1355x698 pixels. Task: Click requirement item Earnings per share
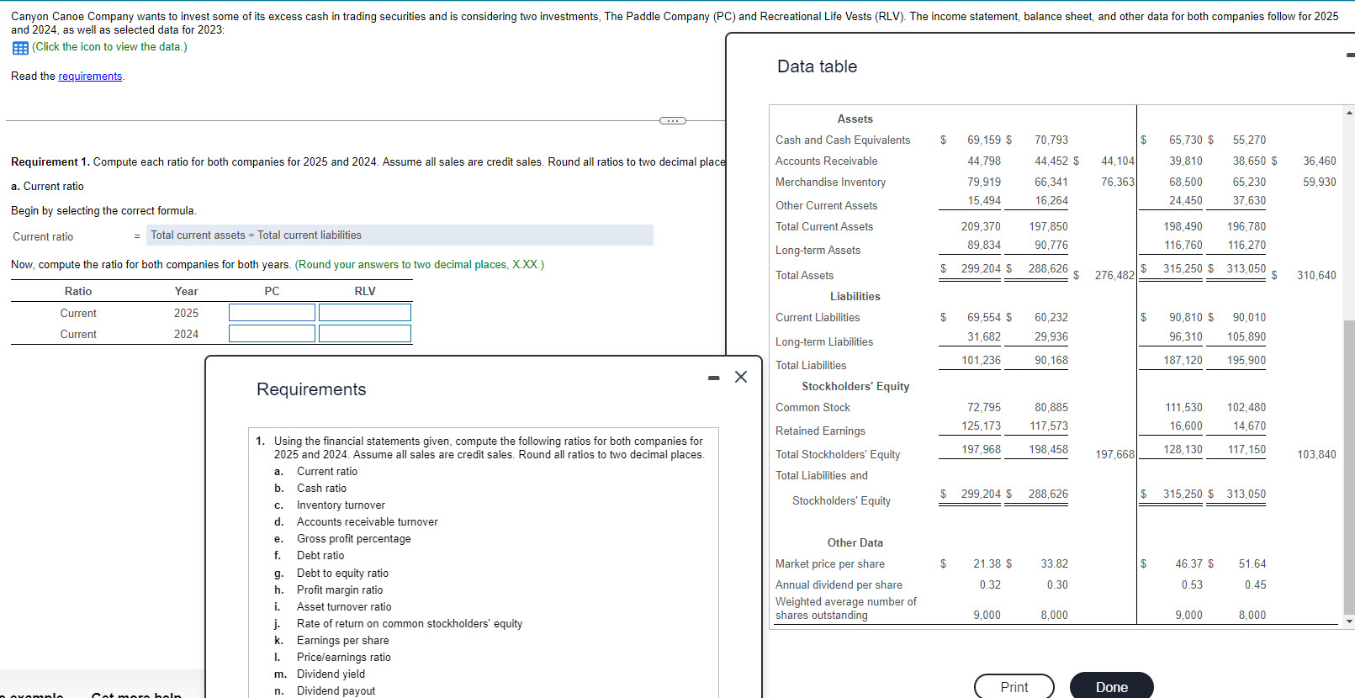coord(342,641)
